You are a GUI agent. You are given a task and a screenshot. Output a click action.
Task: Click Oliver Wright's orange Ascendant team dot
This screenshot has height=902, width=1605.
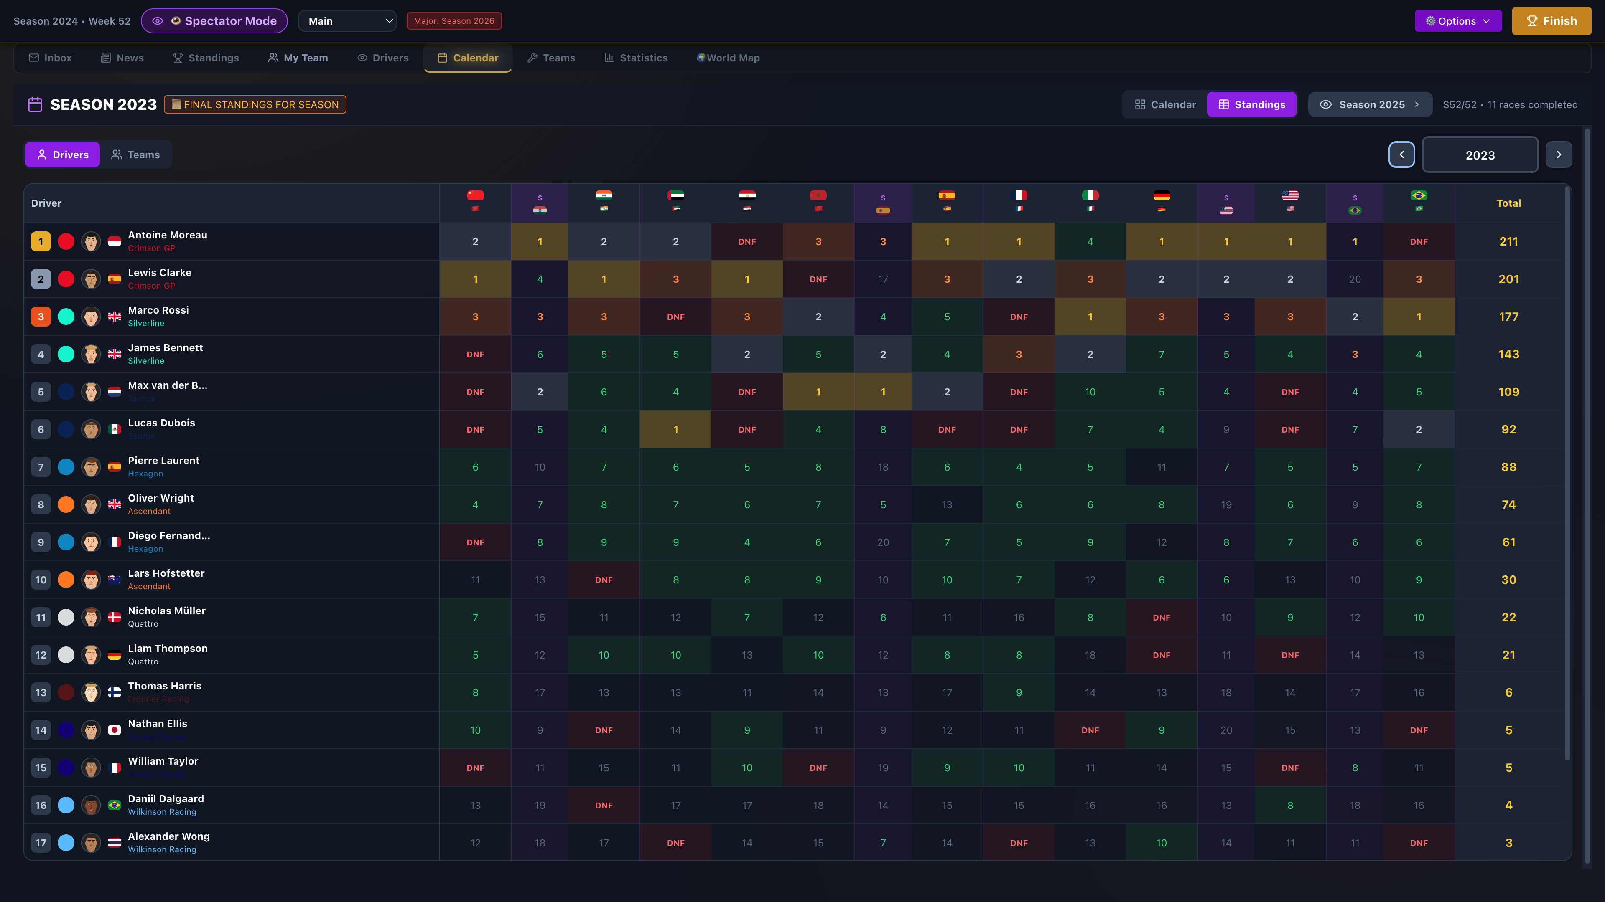click(x=66, y=504)
